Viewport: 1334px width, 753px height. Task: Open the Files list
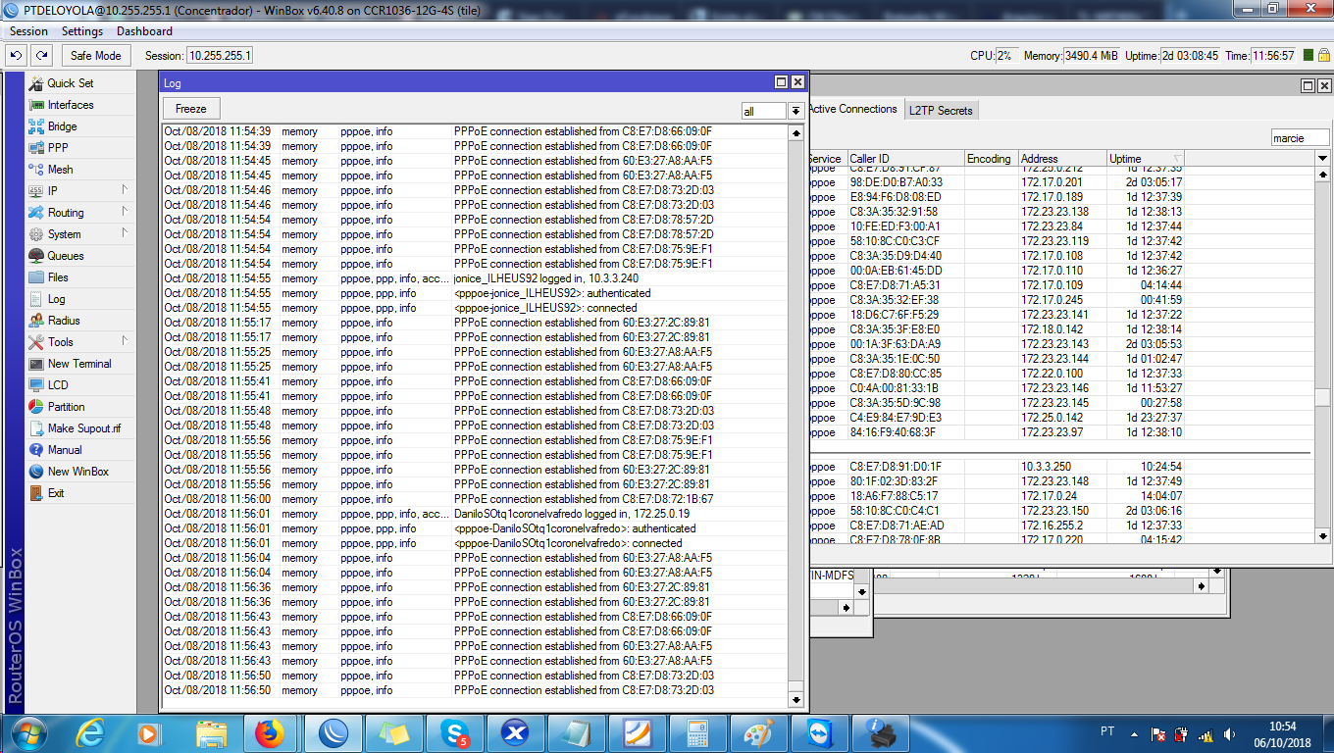[x=58, y=277]
